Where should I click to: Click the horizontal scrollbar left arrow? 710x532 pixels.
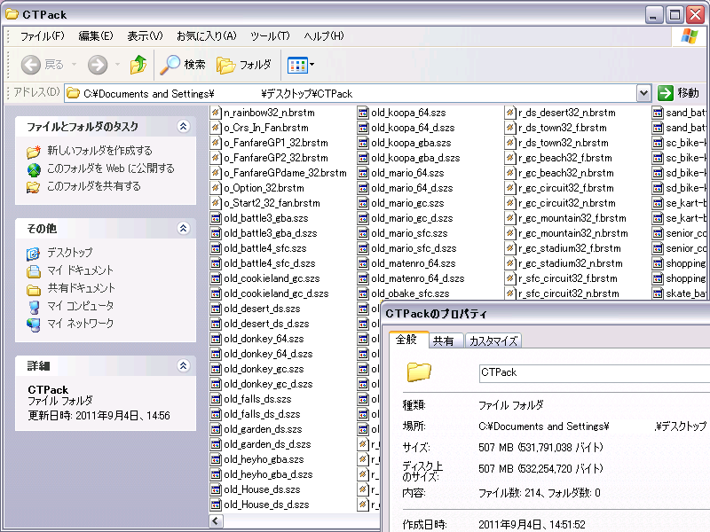216,520
